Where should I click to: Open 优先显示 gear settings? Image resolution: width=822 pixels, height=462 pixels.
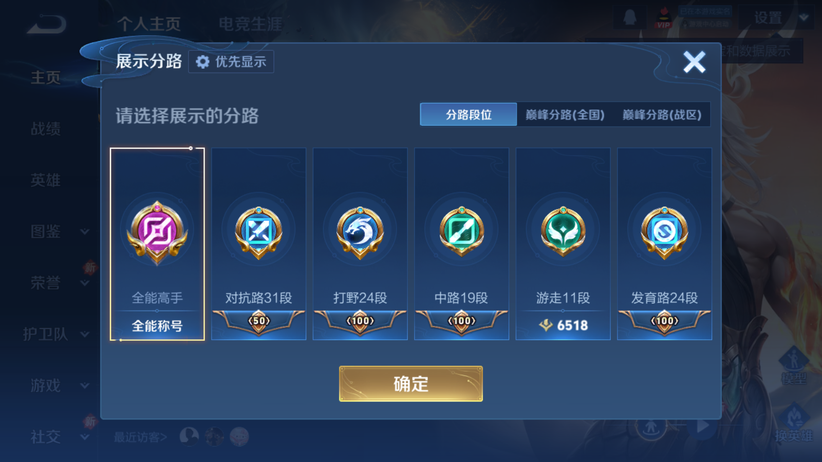(231, 62)
